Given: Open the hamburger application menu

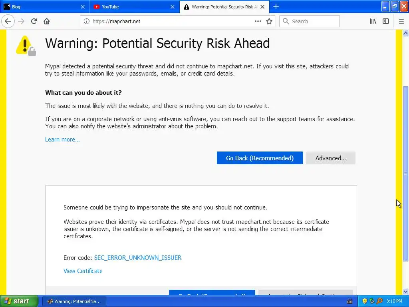Looking at the screenshot, I should [x=401, y=22].
